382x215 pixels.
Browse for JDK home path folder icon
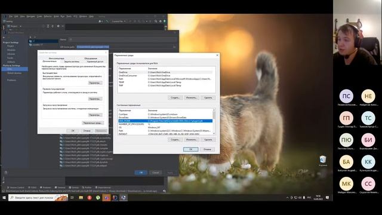pyautogui.click(x=174, y=47)
